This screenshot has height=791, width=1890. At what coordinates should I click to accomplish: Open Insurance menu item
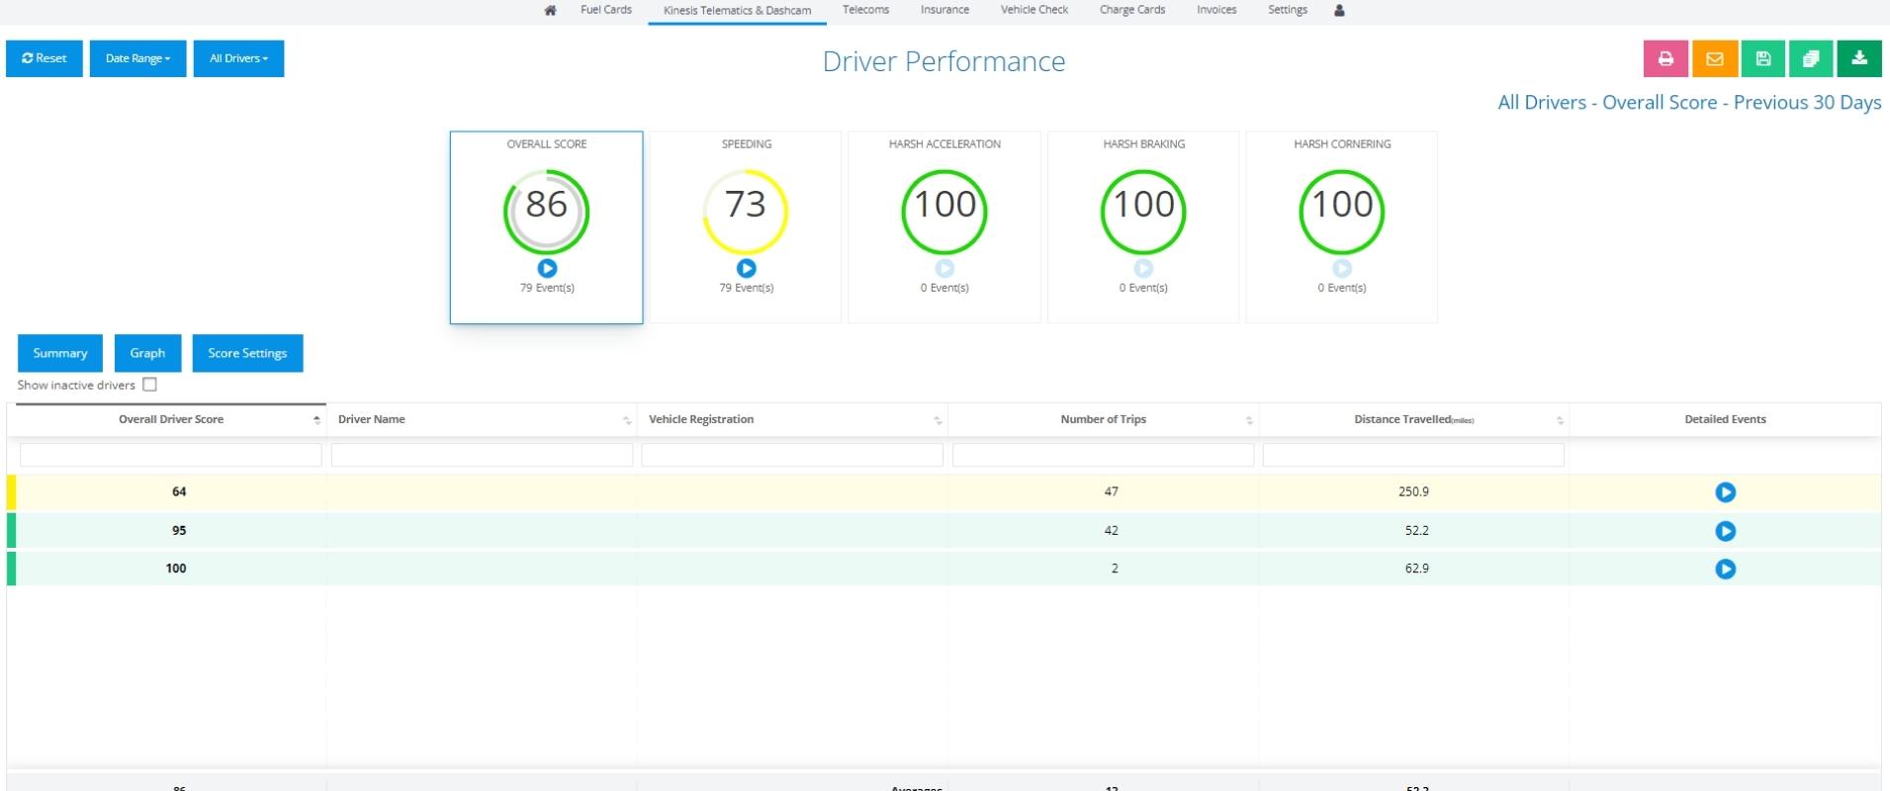[x=945, y=10]
